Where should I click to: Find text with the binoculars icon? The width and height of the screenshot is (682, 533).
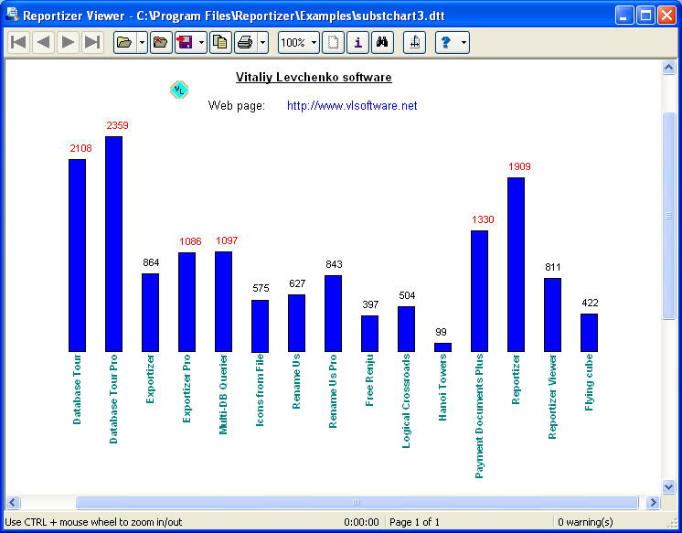[x=383, y=43]
